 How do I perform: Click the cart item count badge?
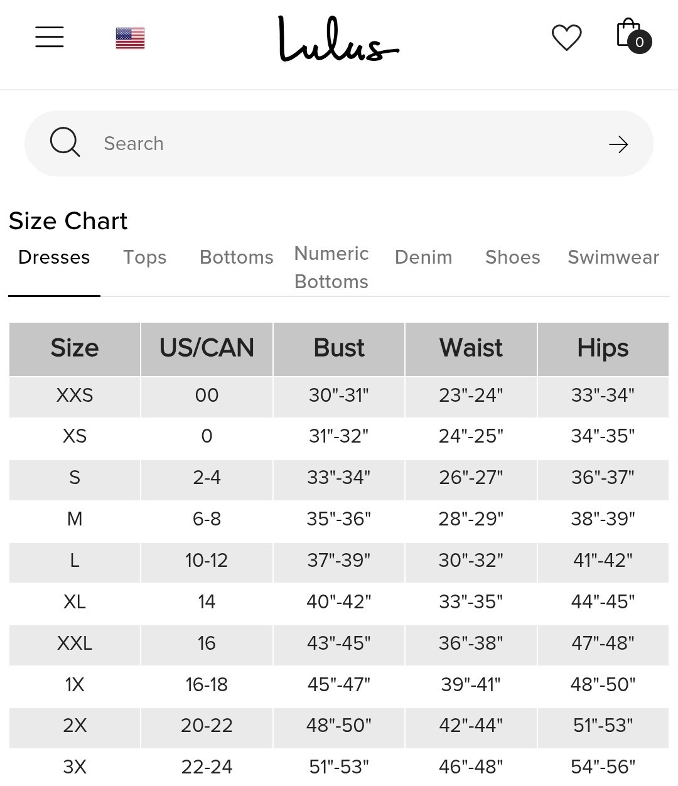pos(640,42)
